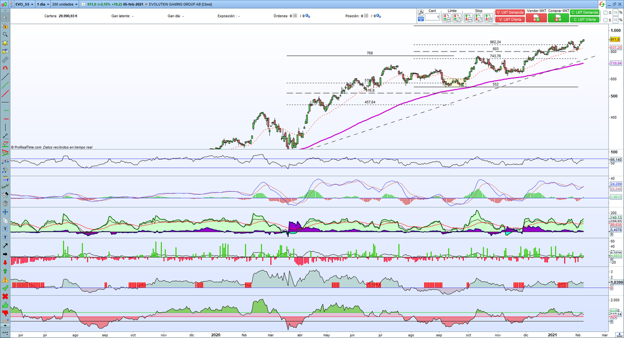This screenshot has height=338, width=624.
Task: Select the yellow hand pan tool
Action: (x=5, y=26)
